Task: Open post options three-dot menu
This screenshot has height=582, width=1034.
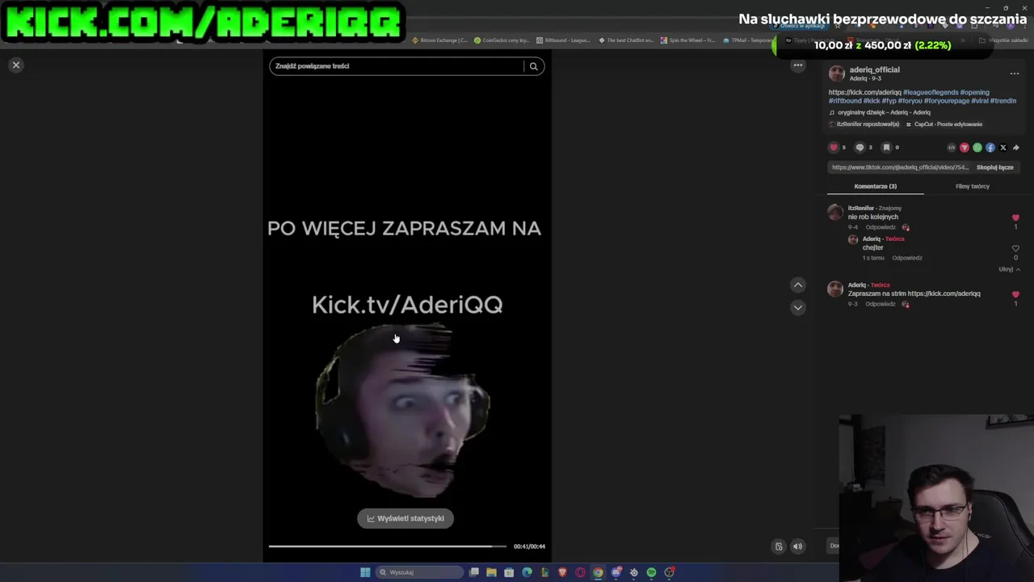Action: [1014, 74]
